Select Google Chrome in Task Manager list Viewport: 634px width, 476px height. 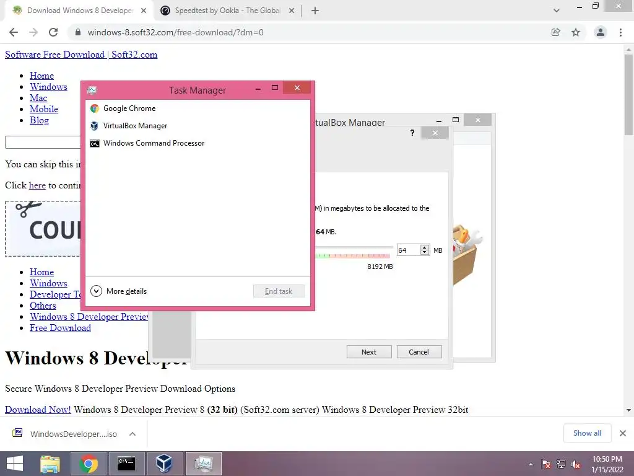tap(198, 108)
